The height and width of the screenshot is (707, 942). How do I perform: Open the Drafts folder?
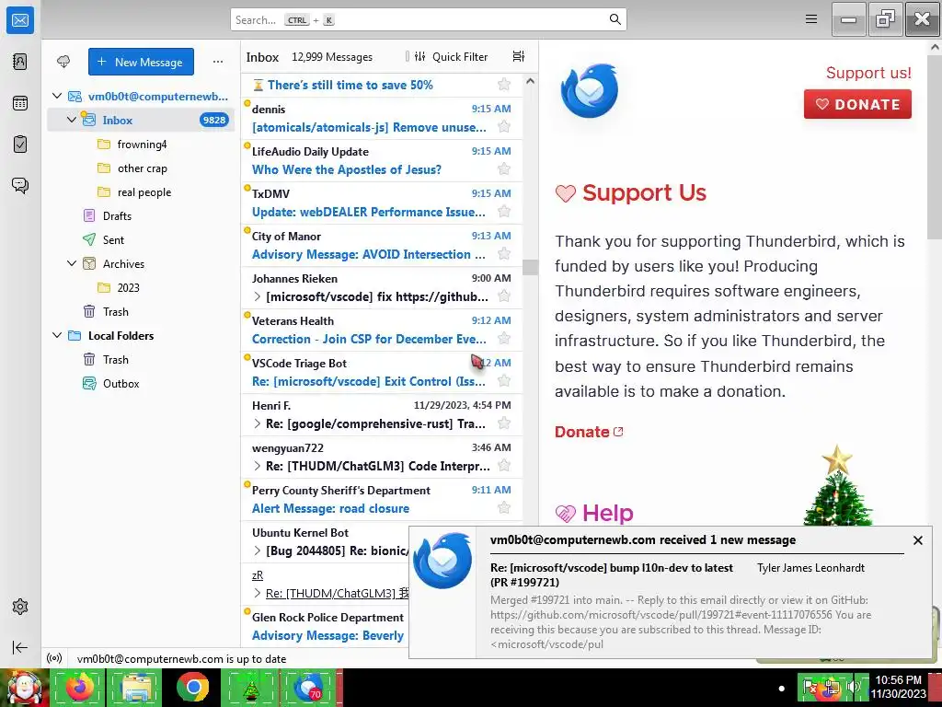141,215
